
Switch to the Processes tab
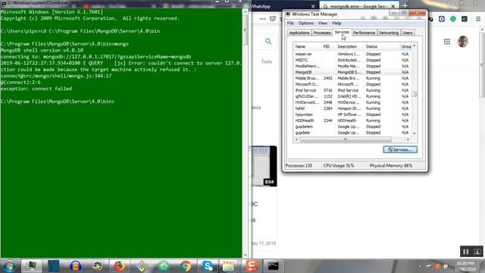click(x=322, y=33)
